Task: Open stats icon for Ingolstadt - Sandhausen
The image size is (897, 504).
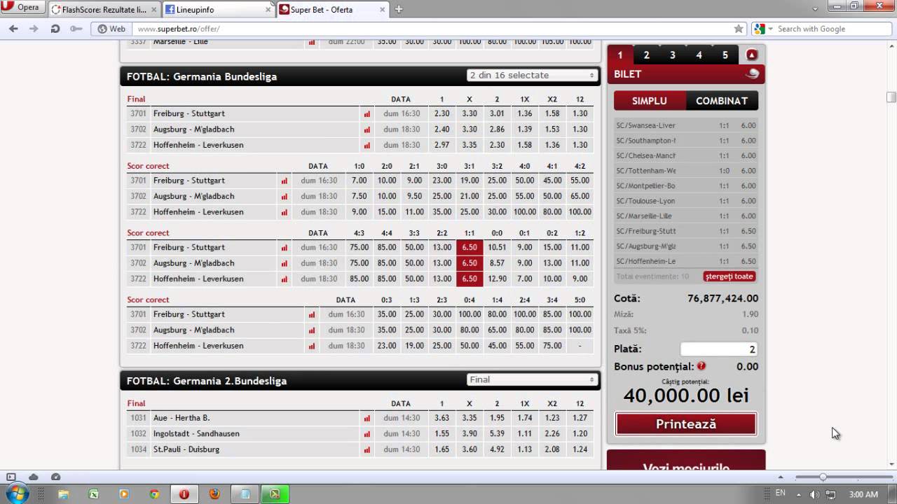Action: pos(367,434)
